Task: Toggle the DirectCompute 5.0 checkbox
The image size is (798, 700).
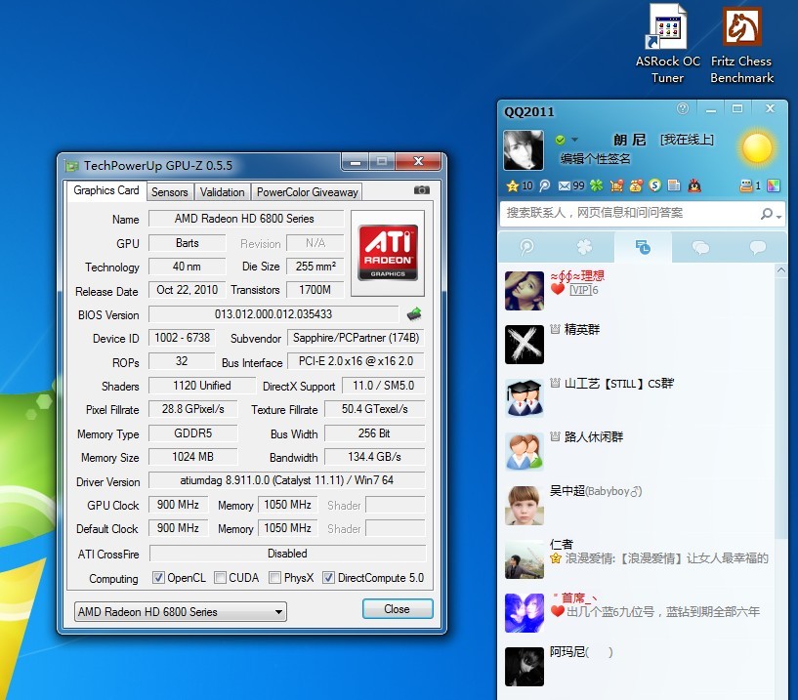Action: tap(329, 577)
